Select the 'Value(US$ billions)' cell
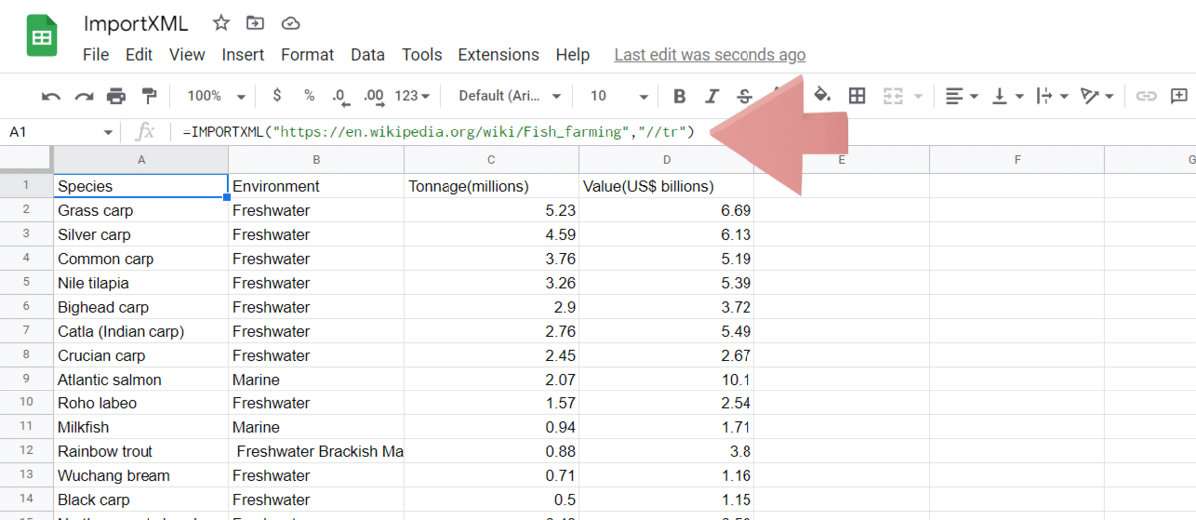 667,186
